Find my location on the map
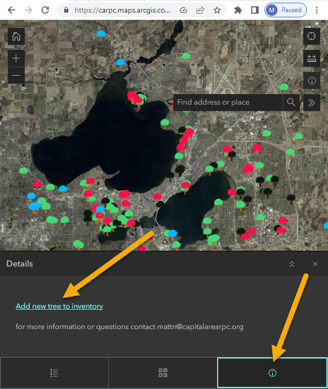The width and height of the screenshot is (328, 389). pyautogui.click(x=312, y=36)
